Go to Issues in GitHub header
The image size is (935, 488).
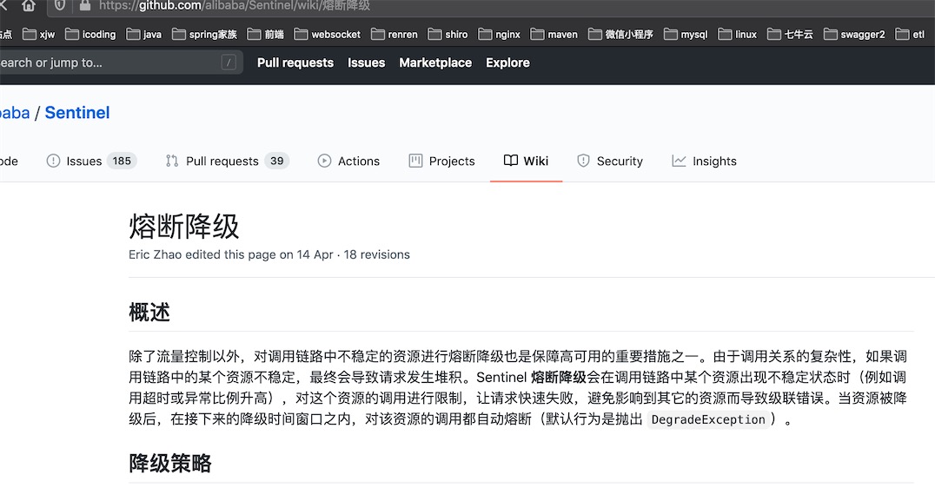366,63
